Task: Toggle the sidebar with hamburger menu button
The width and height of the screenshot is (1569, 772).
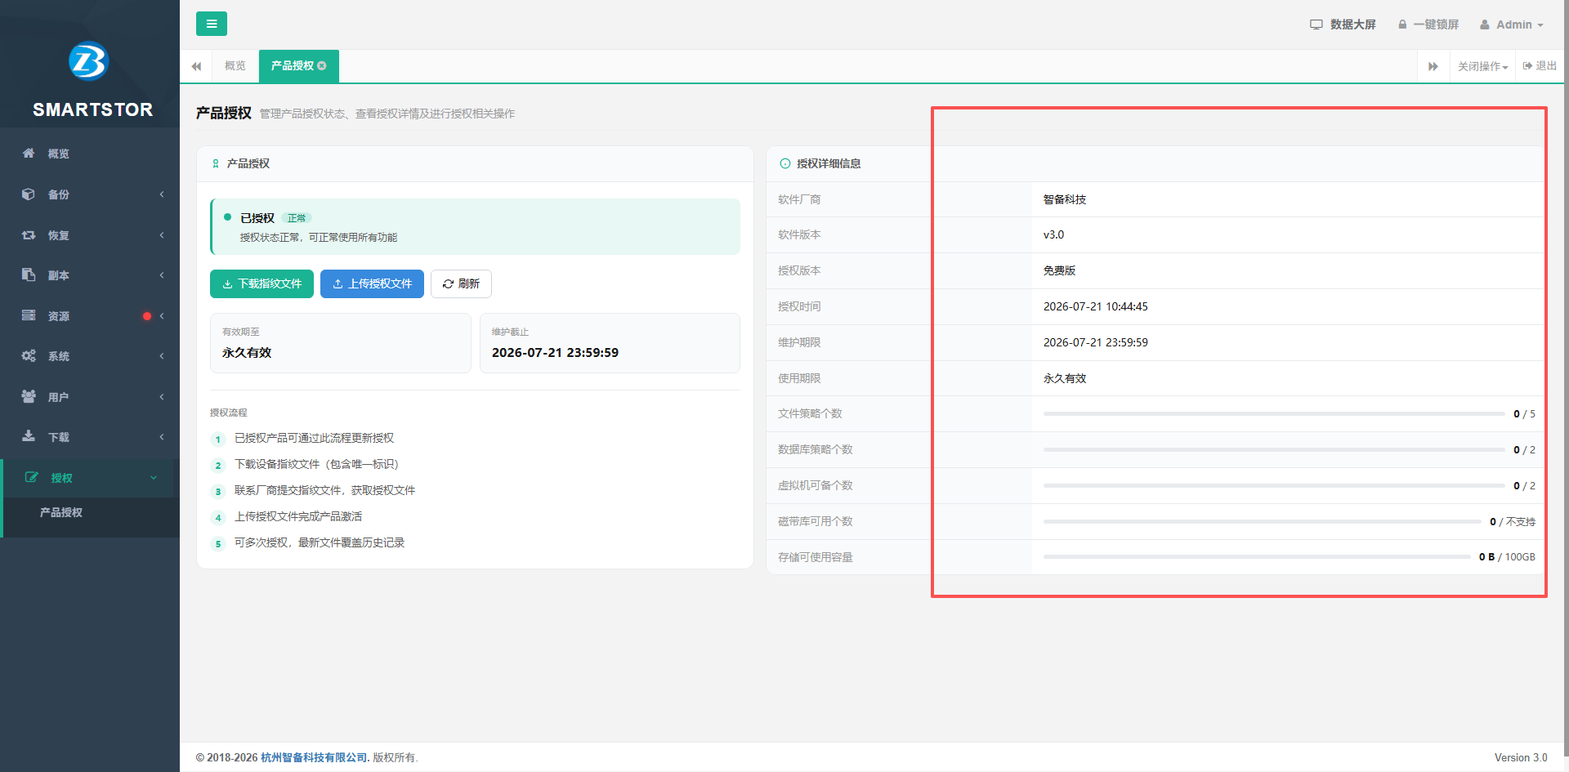Action: [212, 24]
